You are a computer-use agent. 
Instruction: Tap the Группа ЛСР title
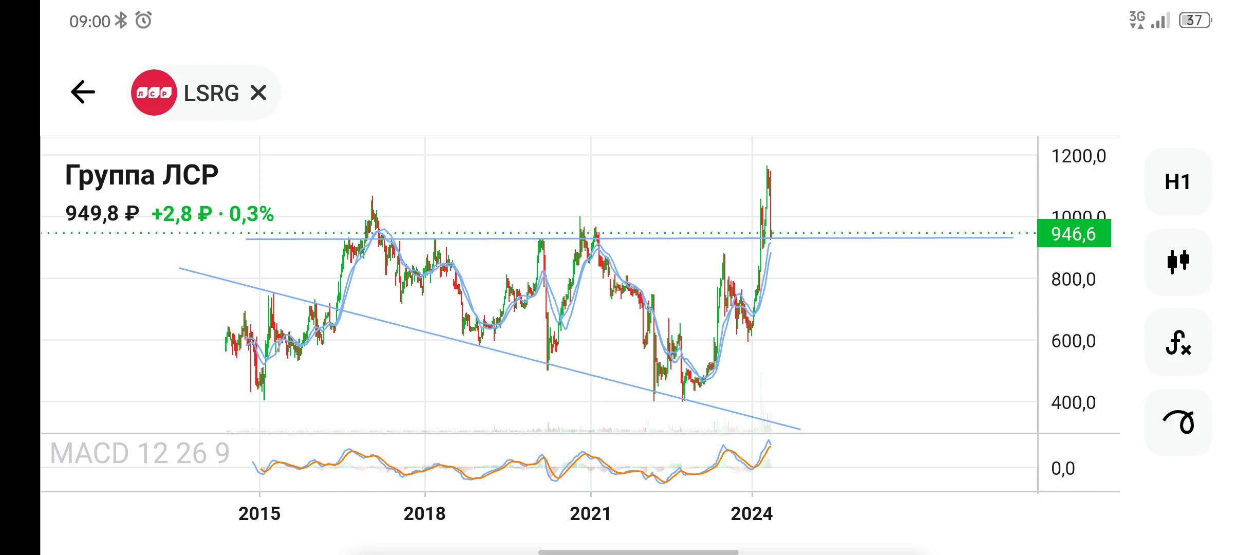click(x=142, y=175)
